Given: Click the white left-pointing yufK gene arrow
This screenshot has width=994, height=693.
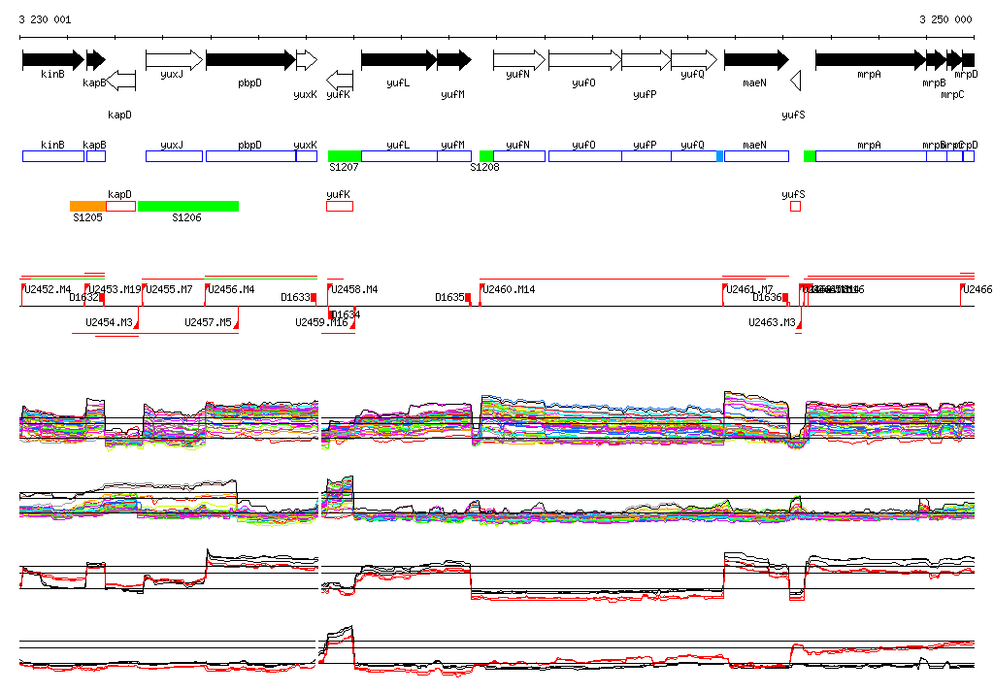Looking at the screenshot, I should (340, 81).
